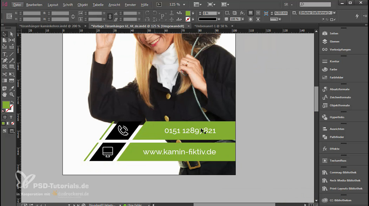Screen dimensions: 369x206
Task: Select the Rectangle tool
Action: (x=12, y=67)
